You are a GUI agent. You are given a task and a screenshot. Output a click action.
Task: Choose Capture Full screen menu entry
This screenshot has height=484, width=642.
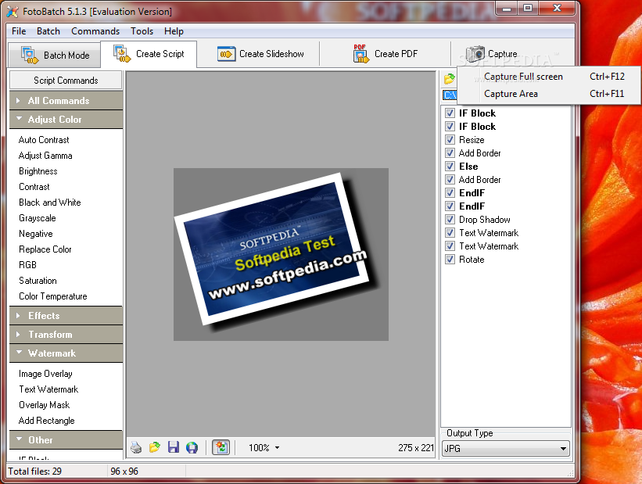tap(549, 77)
